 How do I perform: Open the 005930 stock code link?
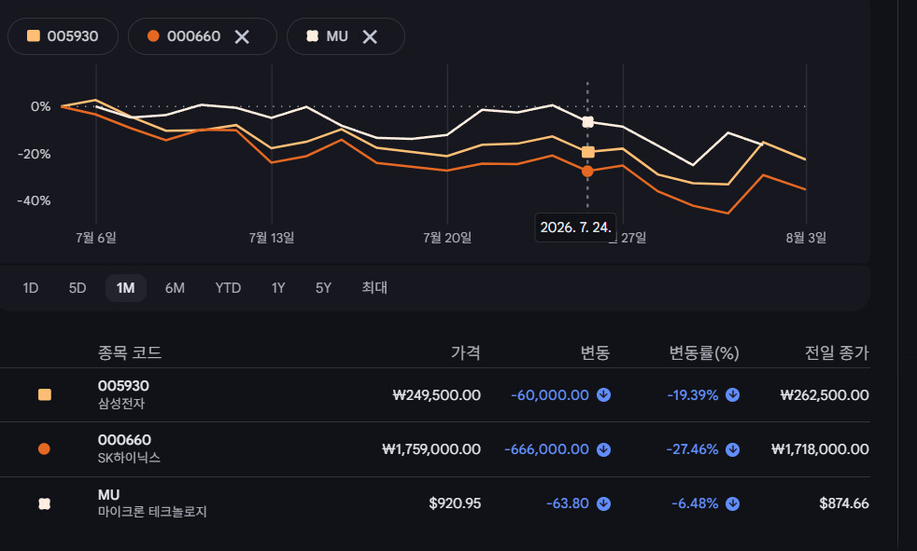tap(123, 386)
